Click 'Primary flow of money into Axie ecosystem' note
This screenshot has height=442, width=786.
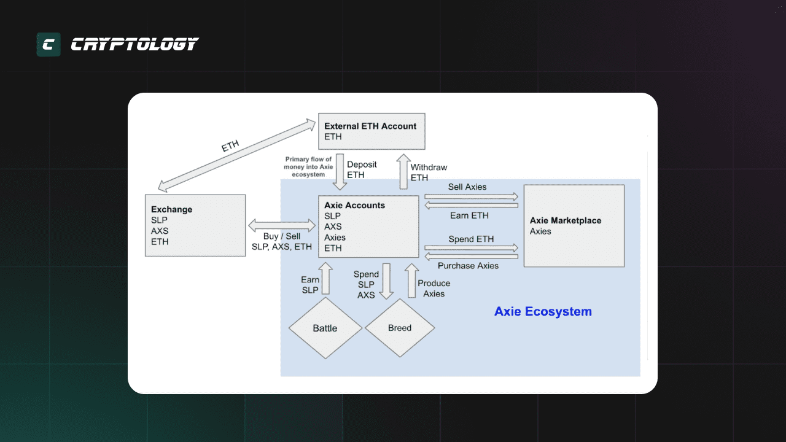pos(307,166)
